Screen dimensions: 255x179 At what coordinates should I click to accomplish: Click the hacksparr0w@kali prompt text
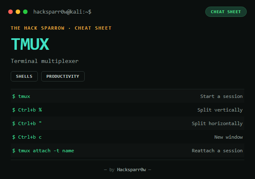click(62, 12)
